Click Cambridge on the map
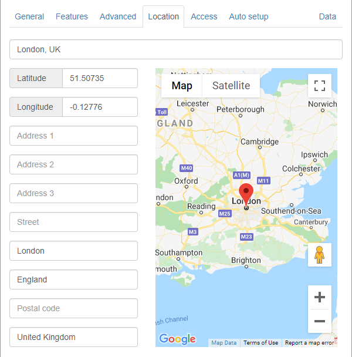 tap(260, 142)
